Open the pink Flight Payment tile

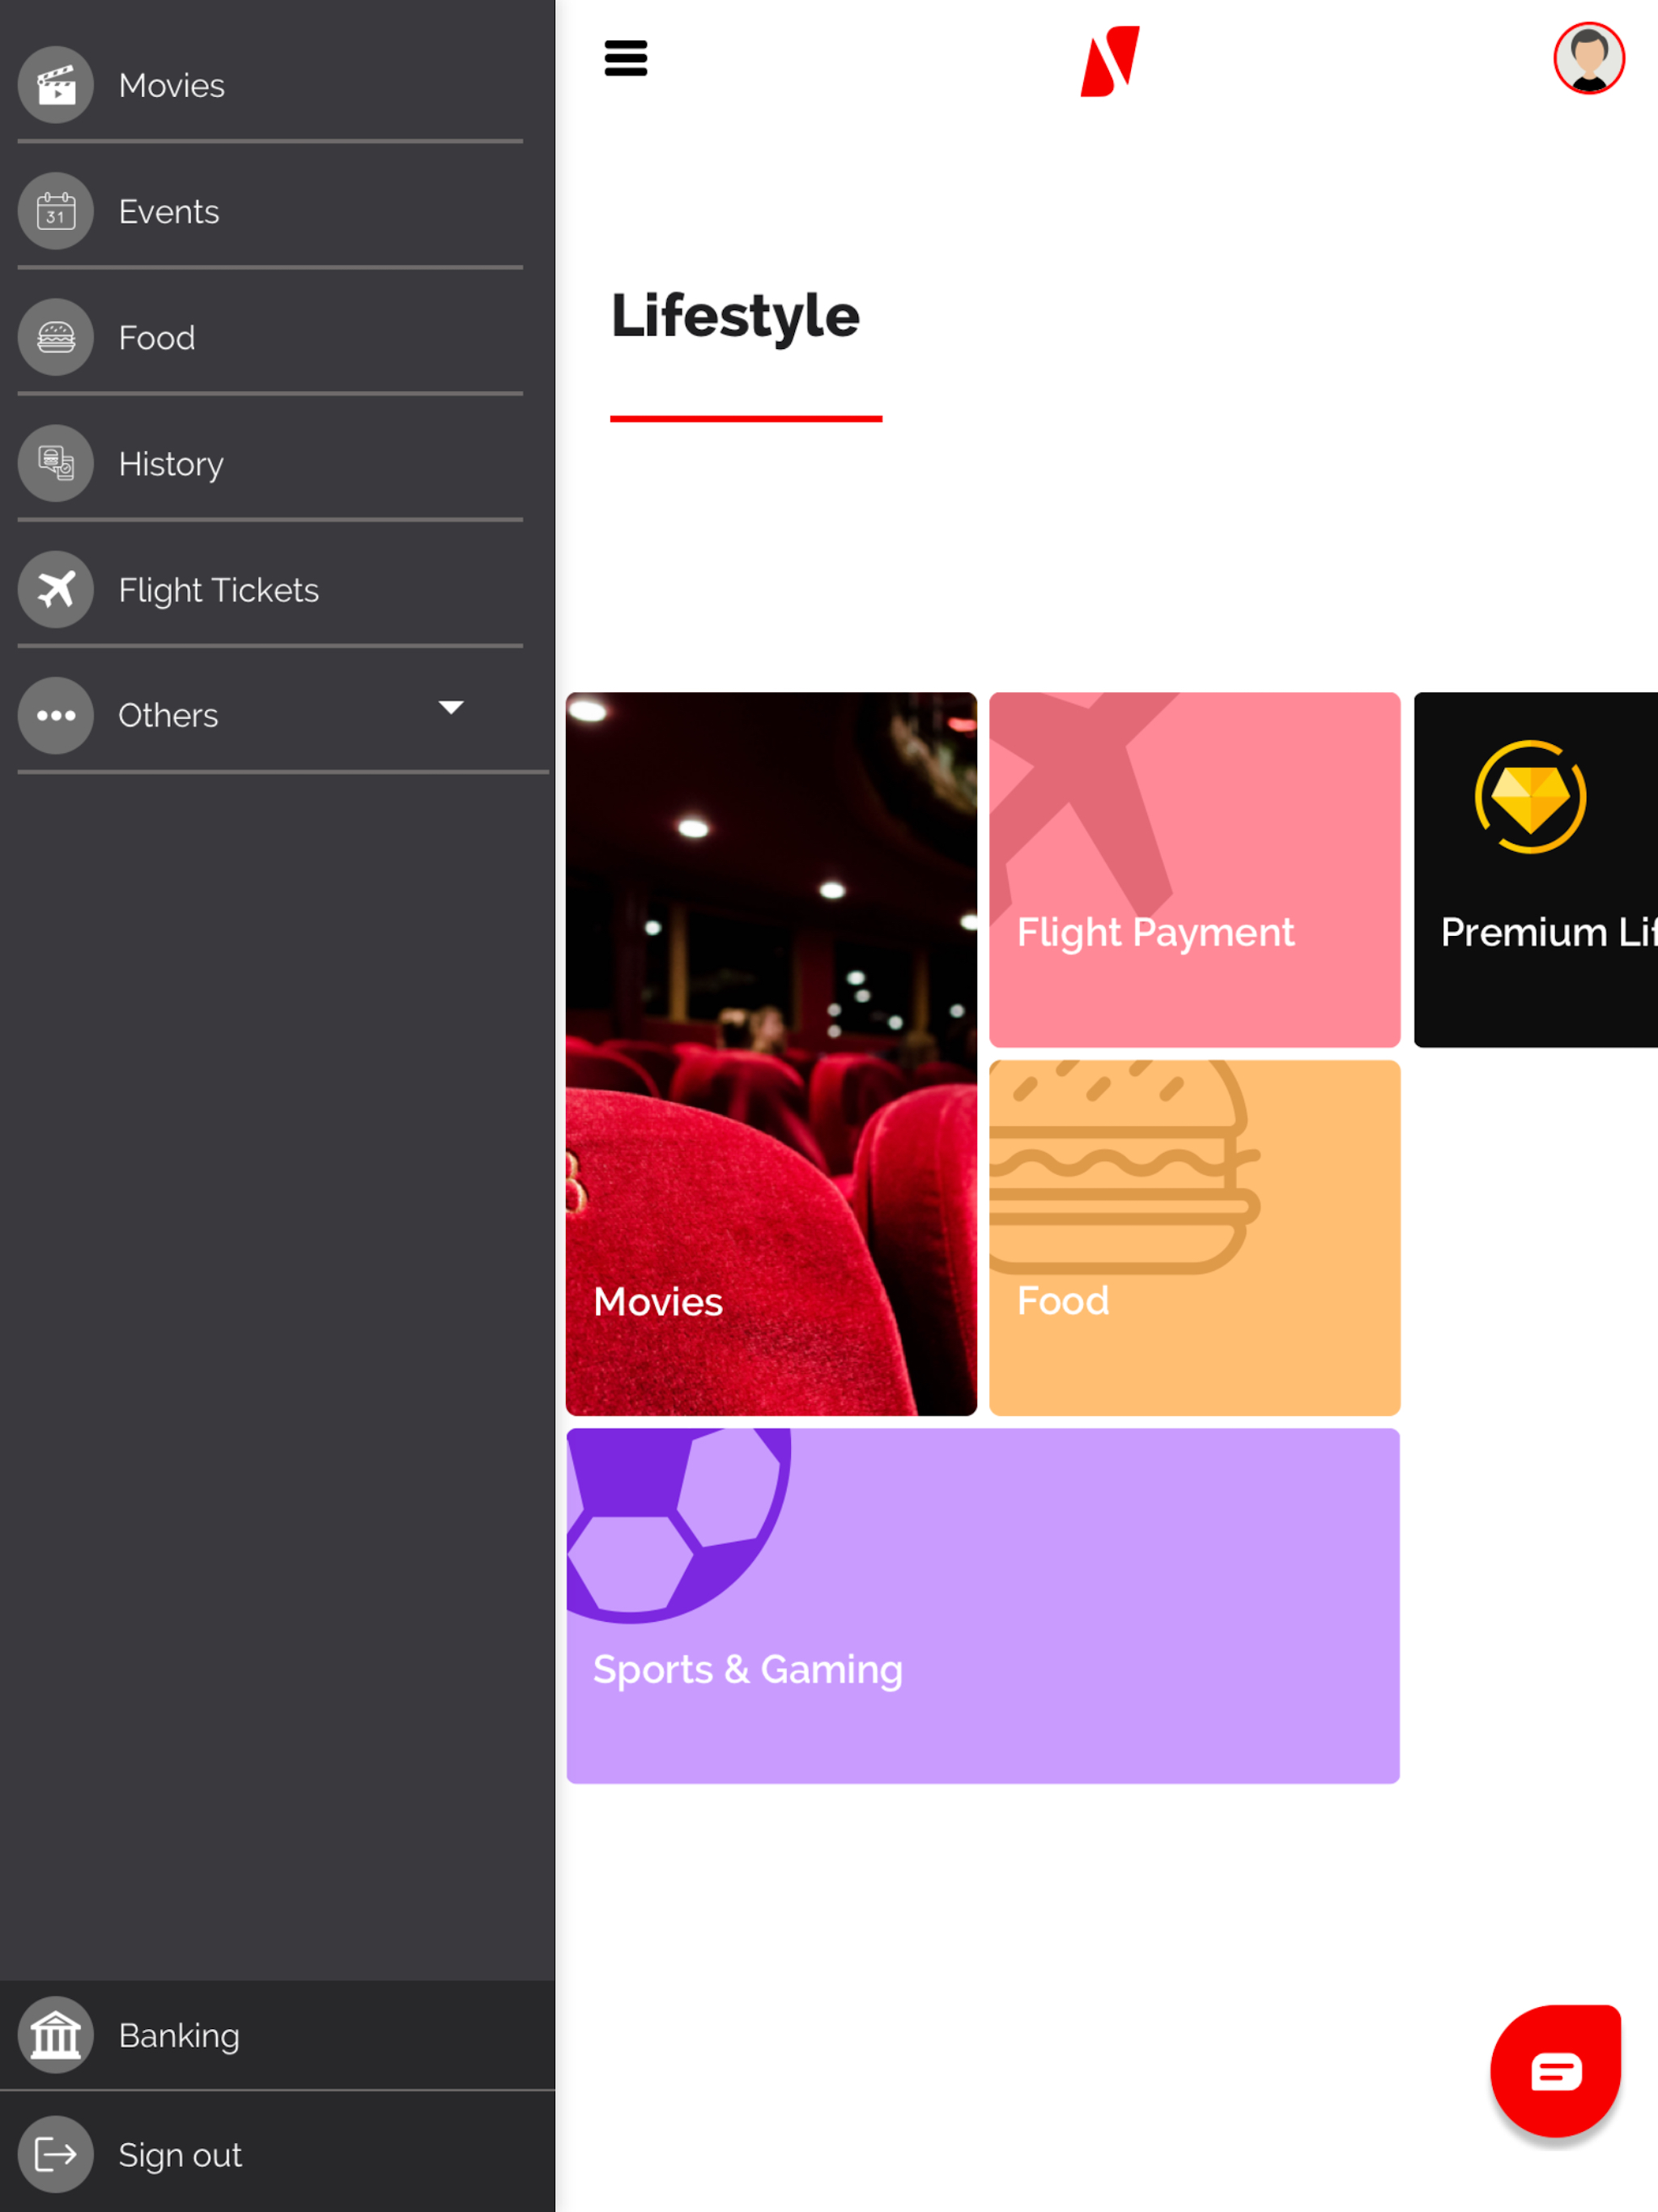1194,869
